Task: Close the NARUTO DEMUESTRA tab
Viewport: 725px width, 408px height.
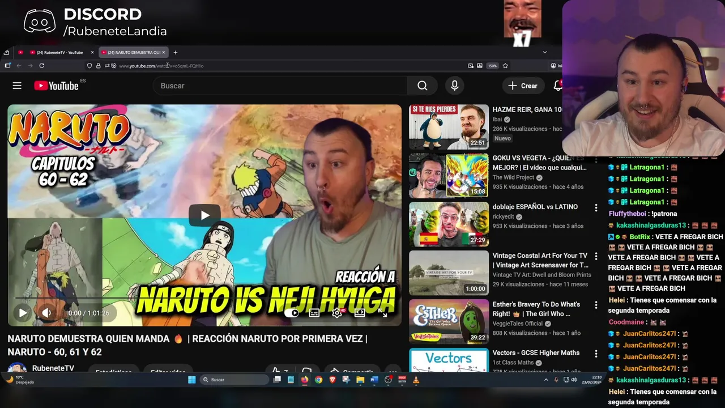Action: click(x=164, y=52)
